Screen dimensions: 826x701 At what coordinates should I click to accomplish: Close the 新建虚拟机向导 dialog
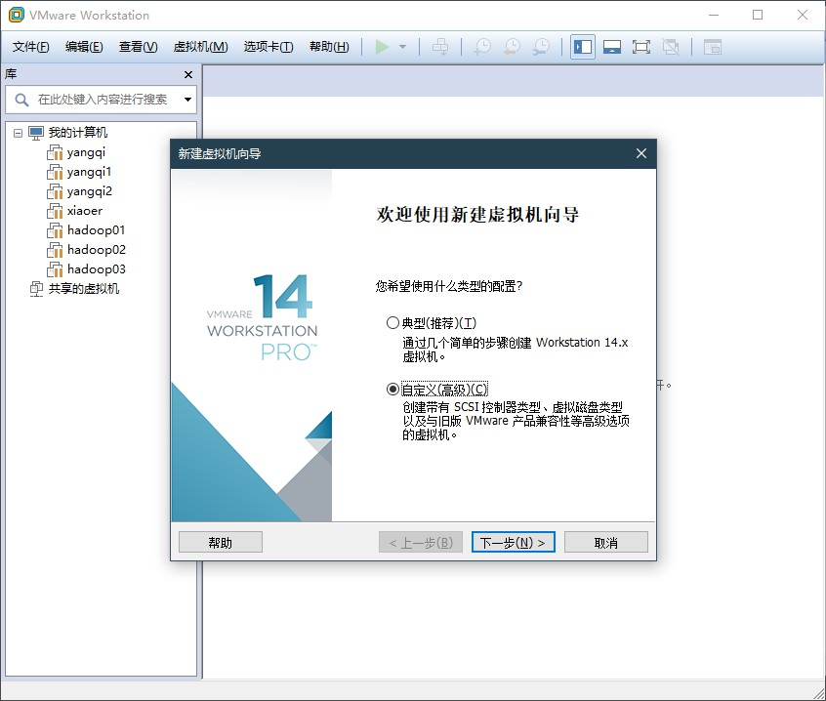641,153
